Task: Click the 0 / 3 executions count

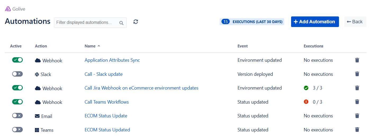Action: pos(318,102)
